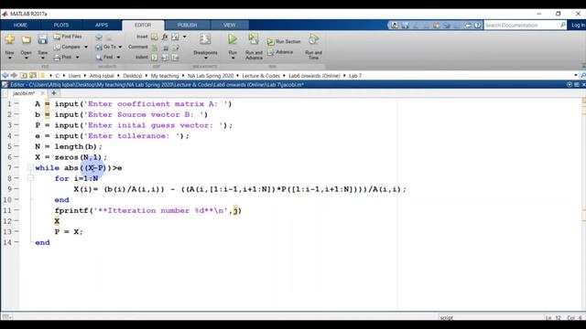Open the Print dropdown arrow

tap(77, 57)
